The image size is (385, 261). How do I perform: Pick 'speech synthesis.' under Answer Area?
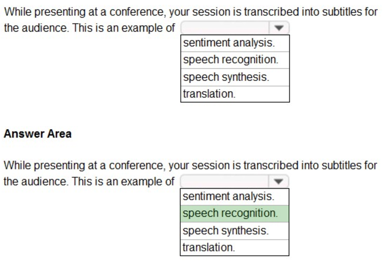coord(225,230)
